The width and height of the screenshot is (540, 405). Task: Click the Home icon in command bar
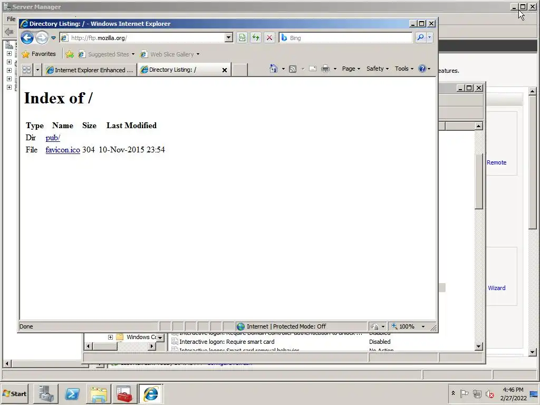274,69
